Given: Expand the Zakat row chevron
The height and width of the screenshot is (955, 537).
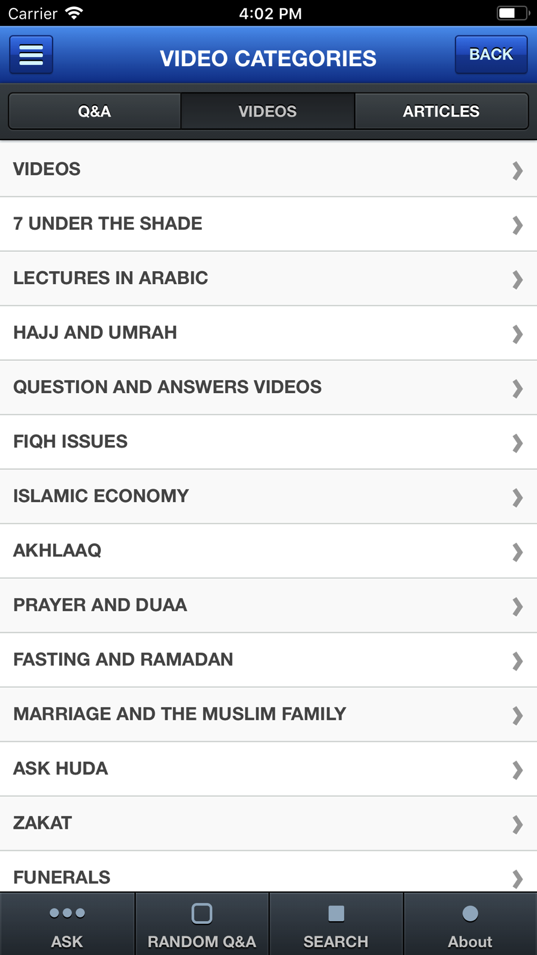Looking at the screenshot, I should tap(517, 824).
